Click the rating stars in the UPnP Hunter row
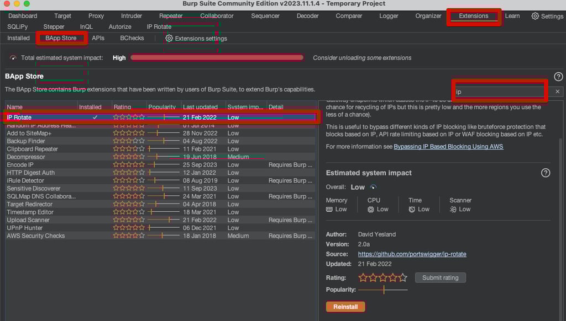566x321 pixels. [129, 228]
